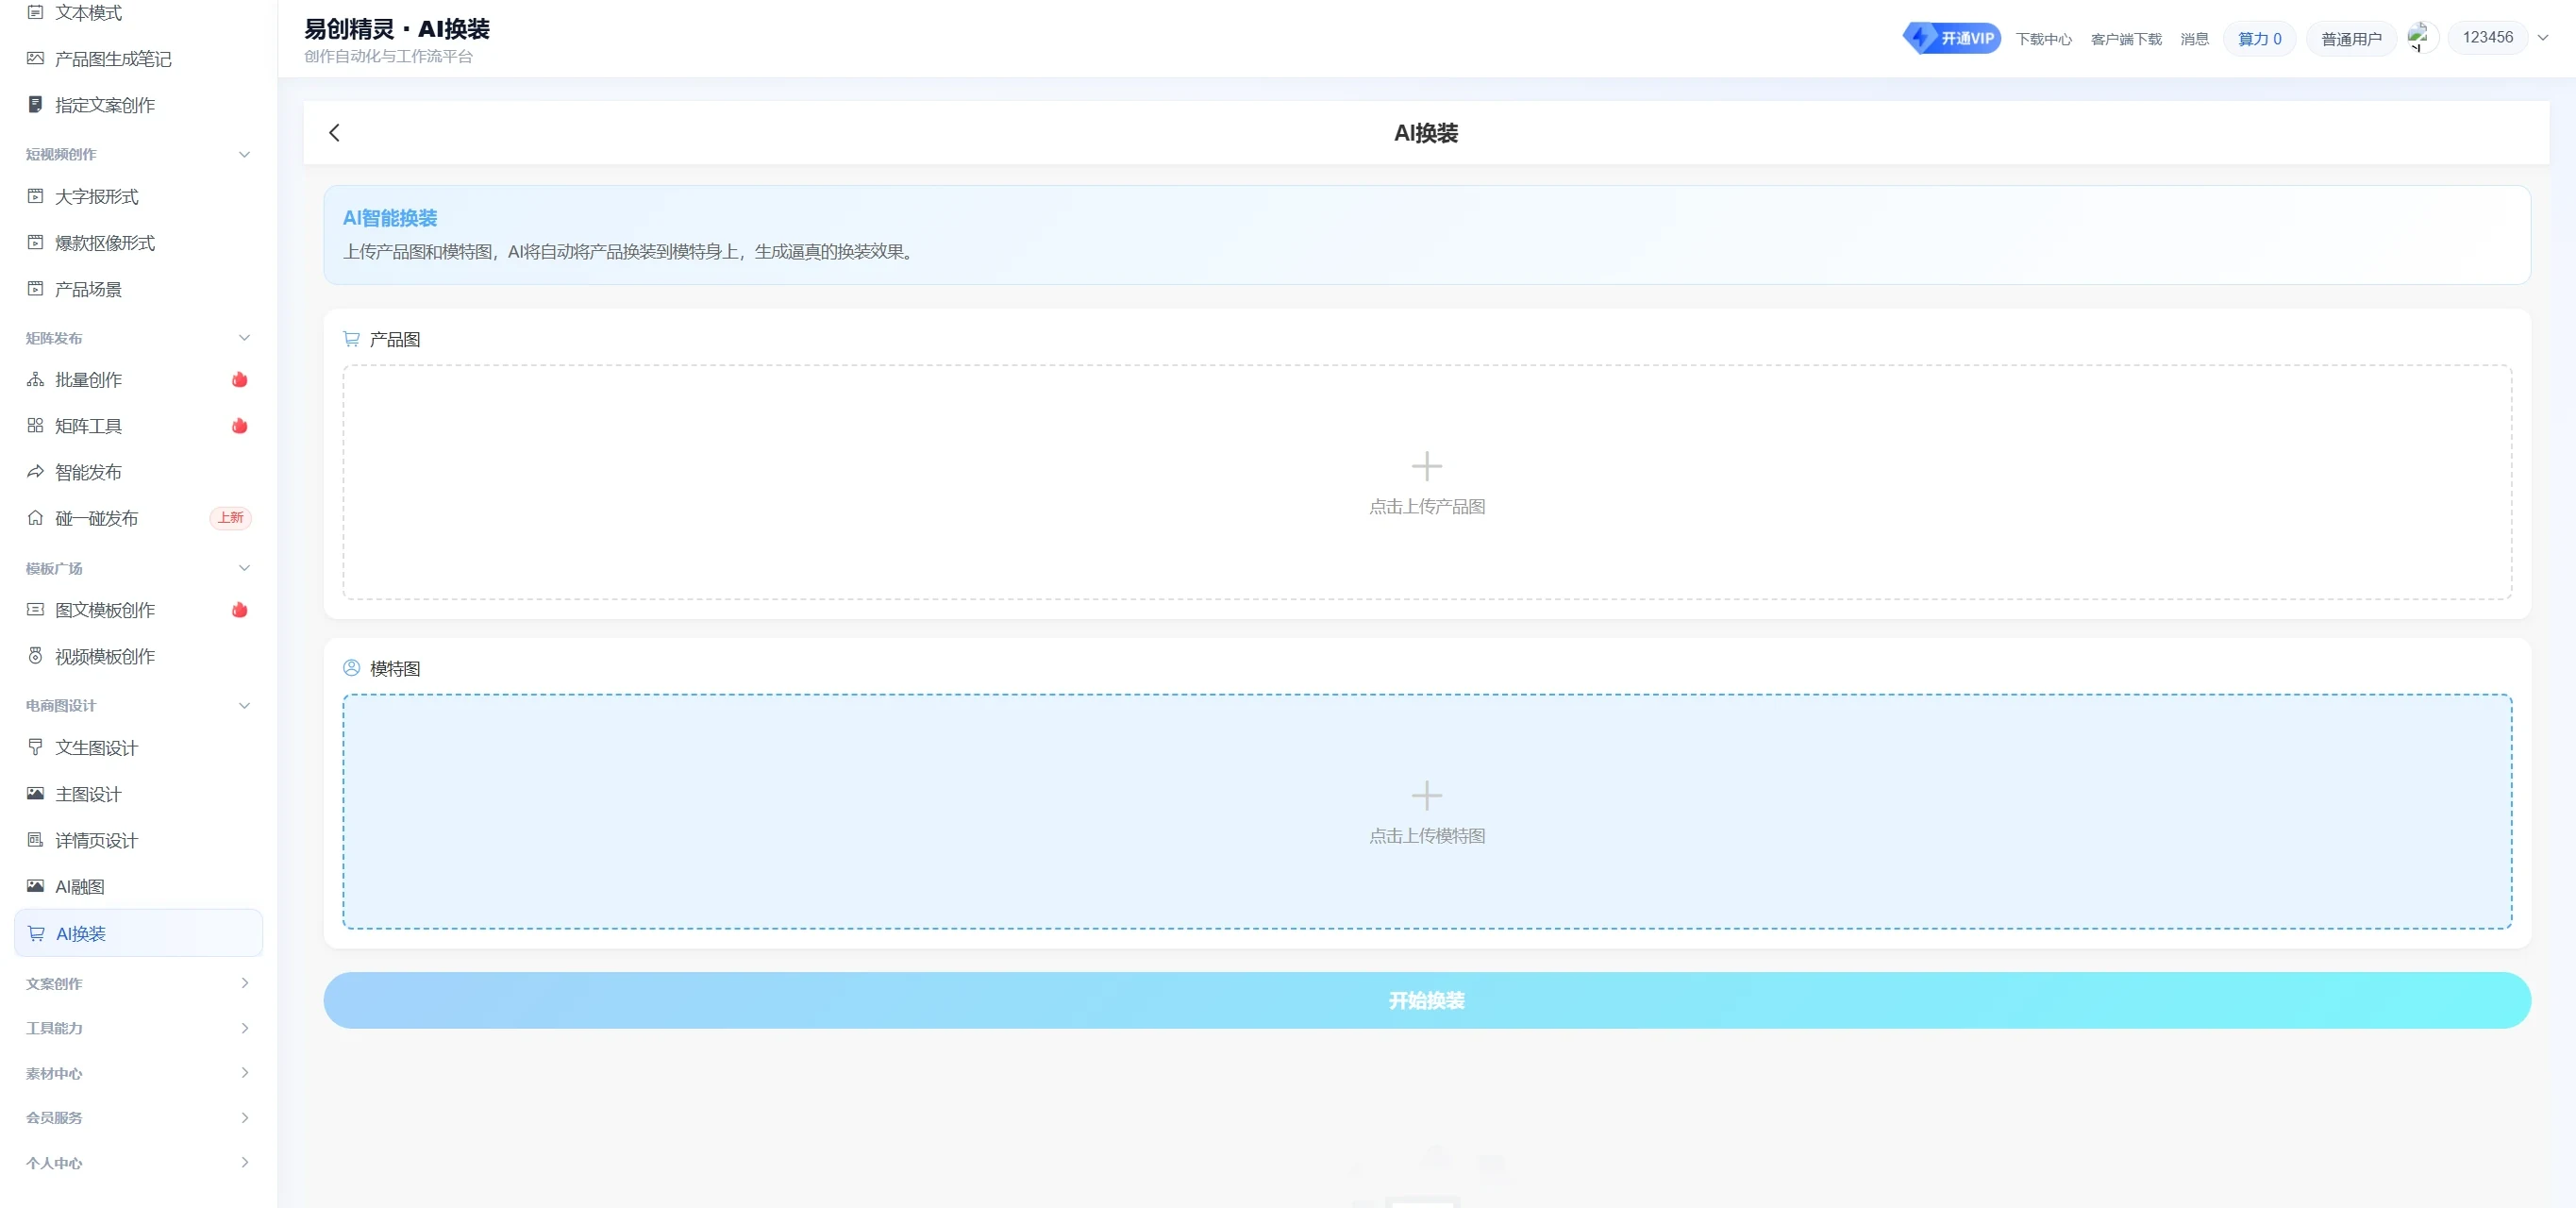Click the 指定文案创作 icon

point(35,105)
